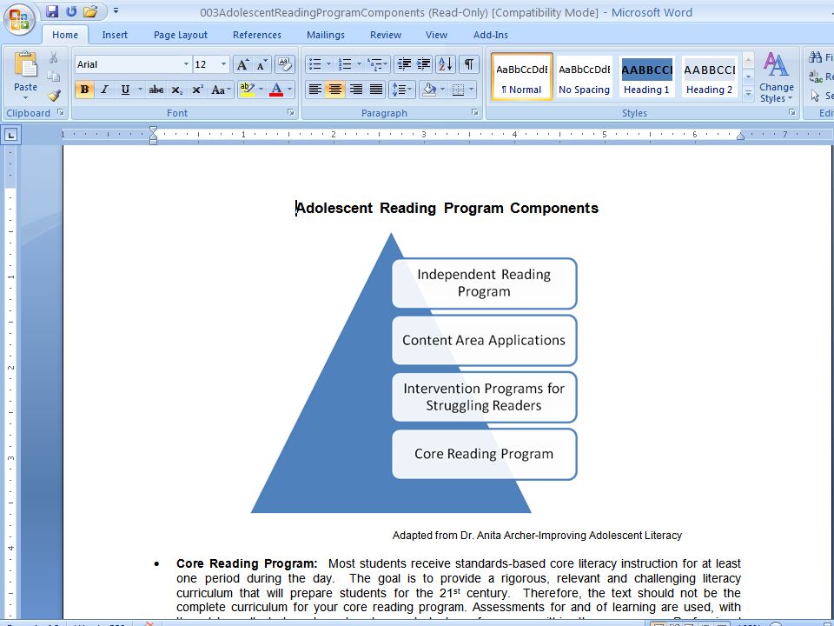This screenshot has height=626, width=834.
Task: Open the Paste options arrow
Action: [x=25, y=98]
